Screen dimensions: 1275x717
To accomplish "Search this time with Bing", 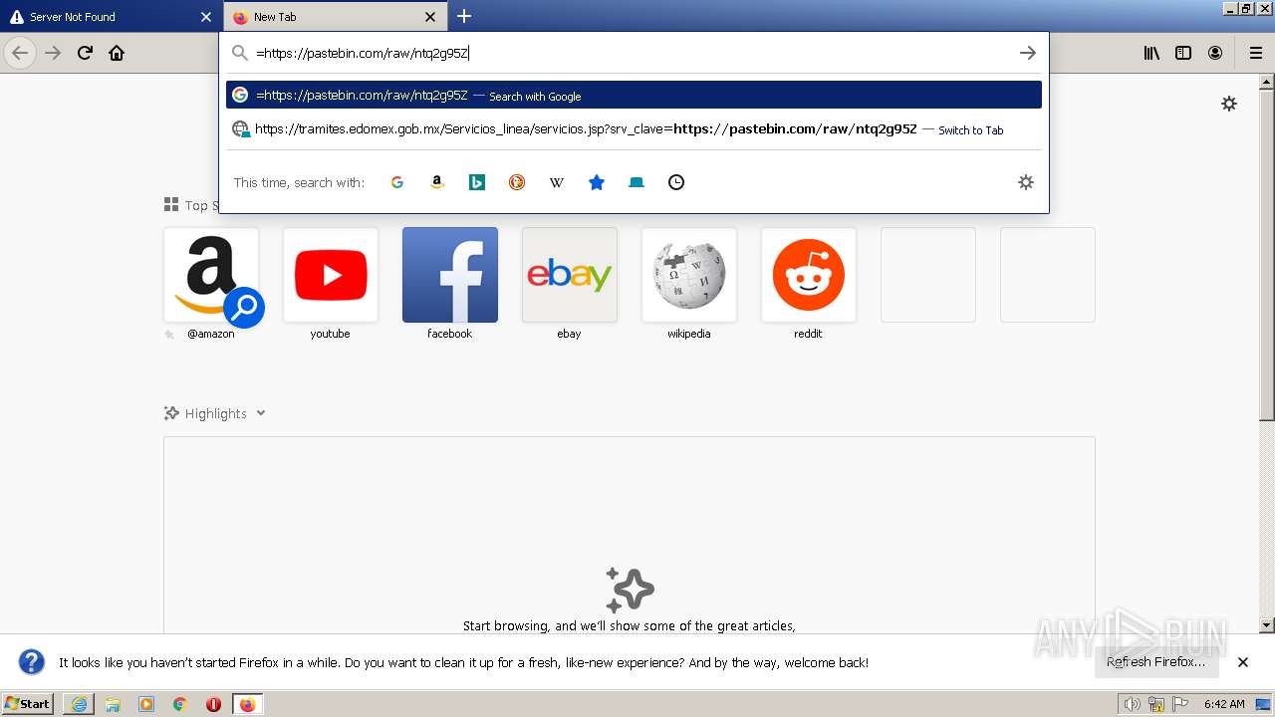I will tap(477, 182).
